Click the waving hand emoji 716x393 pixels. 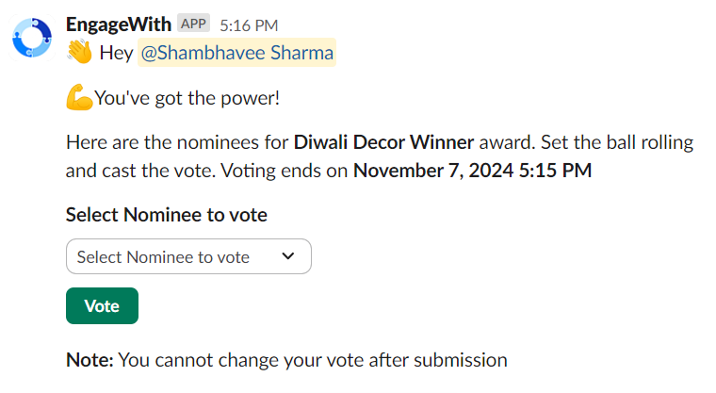79,53
